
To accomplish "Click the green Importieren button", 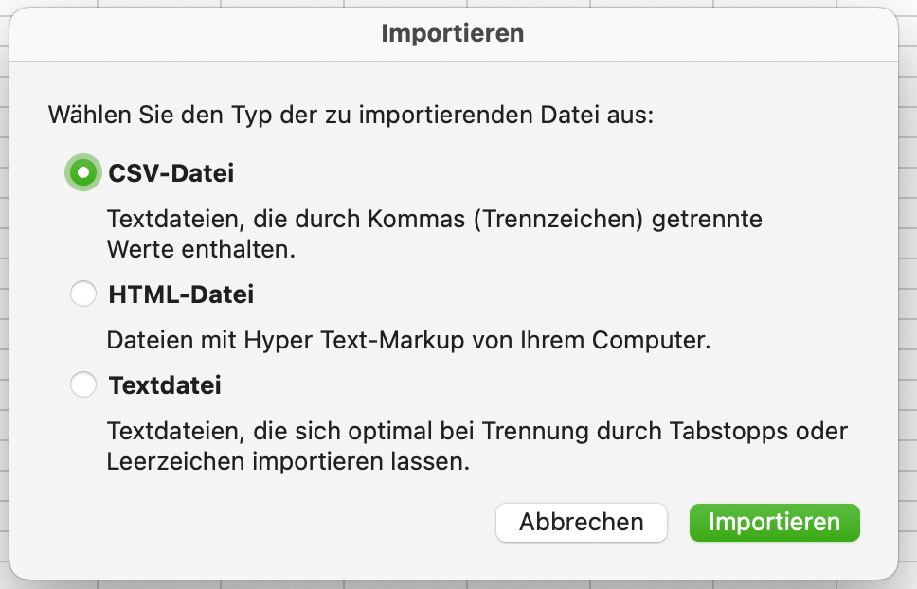I will point(774,523).
